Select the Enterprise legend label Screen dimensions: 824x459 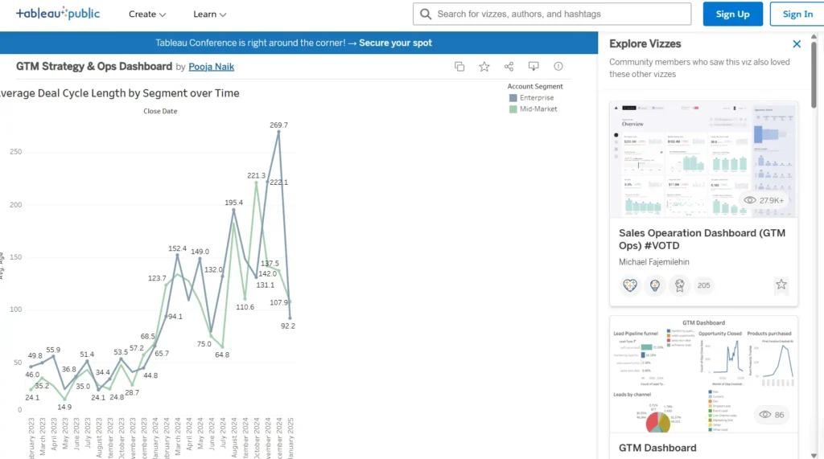(537, 98)
